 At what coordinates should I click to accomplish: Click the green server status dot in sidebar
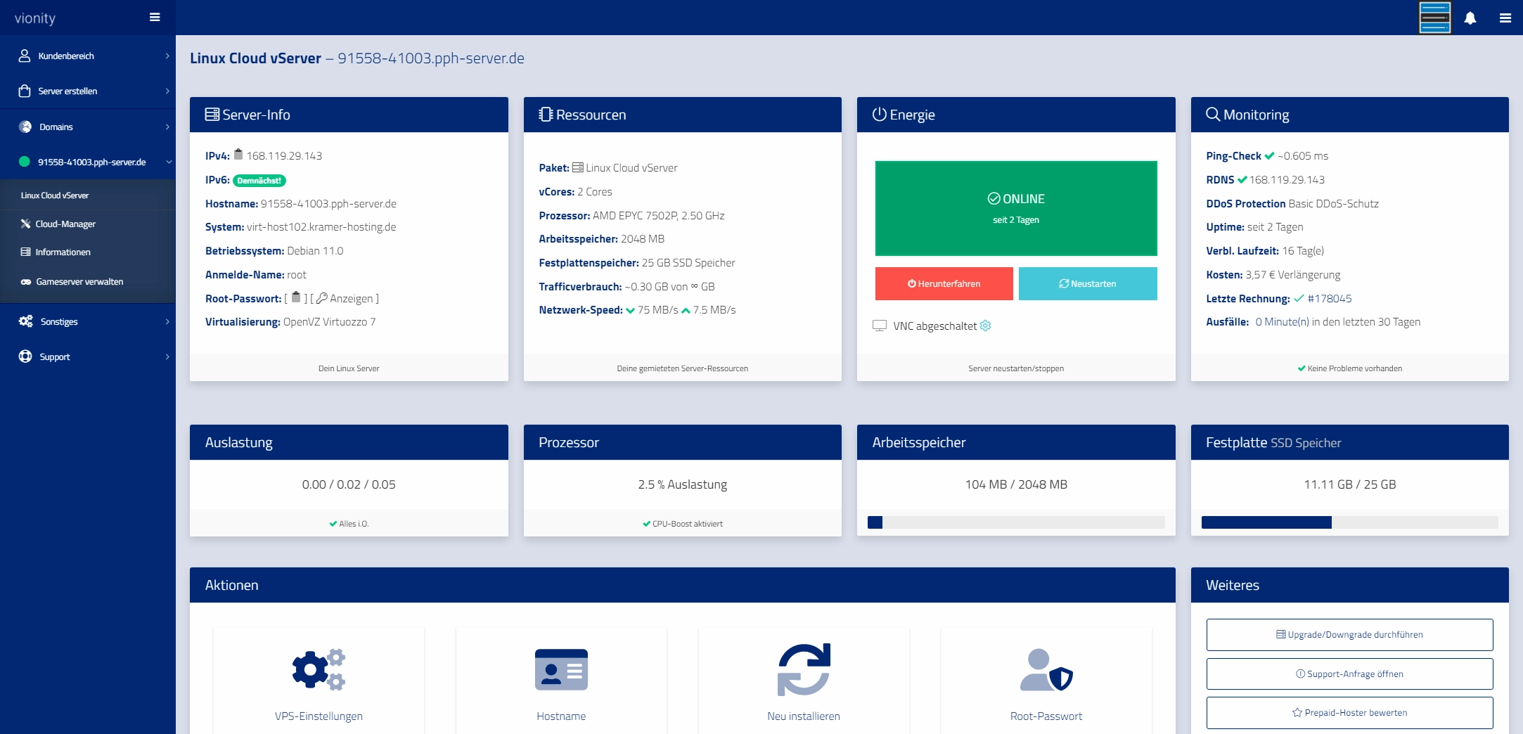pyautogui.click(x=25, y=162)
